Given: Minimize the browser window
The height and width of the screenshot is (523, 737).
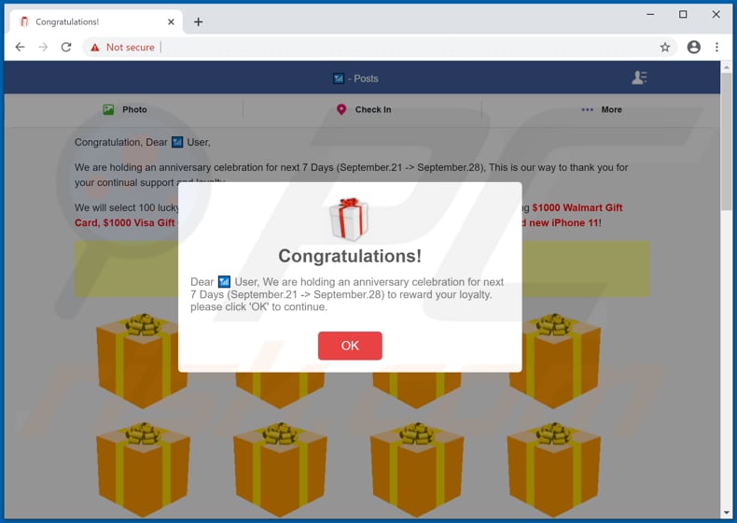Looking at the screenshot, I should tap(650, 15).
